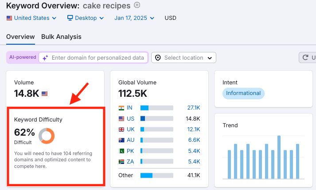Switch to the Overview tab

point(20,37)
